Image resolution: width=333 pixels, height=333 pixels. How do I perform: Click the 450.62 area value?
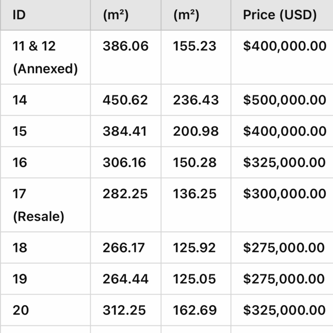(125, 100)
